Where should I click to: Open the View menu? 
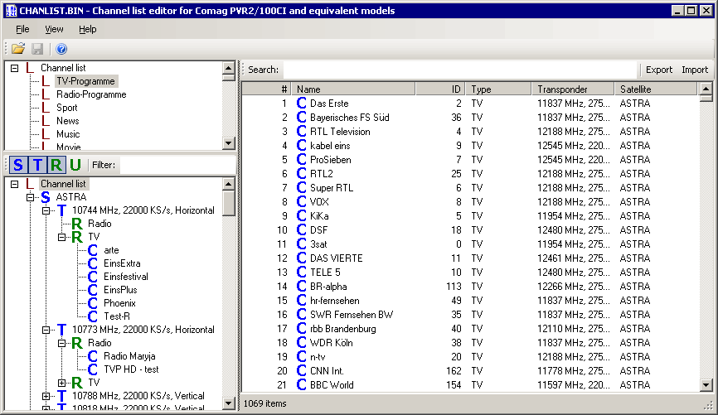point(54,29)
